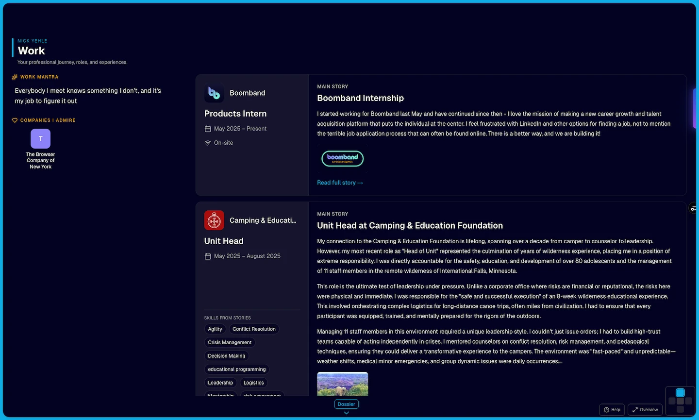Click the Work Mantra sparkle icon
Image resolution: width=699 pixels, height=420 pixels.
[15, 77]
